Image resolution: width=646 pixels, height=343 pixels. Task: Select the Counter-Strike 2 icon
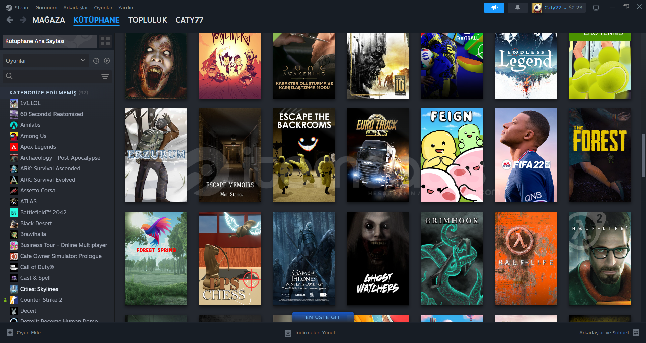(14, 300)
